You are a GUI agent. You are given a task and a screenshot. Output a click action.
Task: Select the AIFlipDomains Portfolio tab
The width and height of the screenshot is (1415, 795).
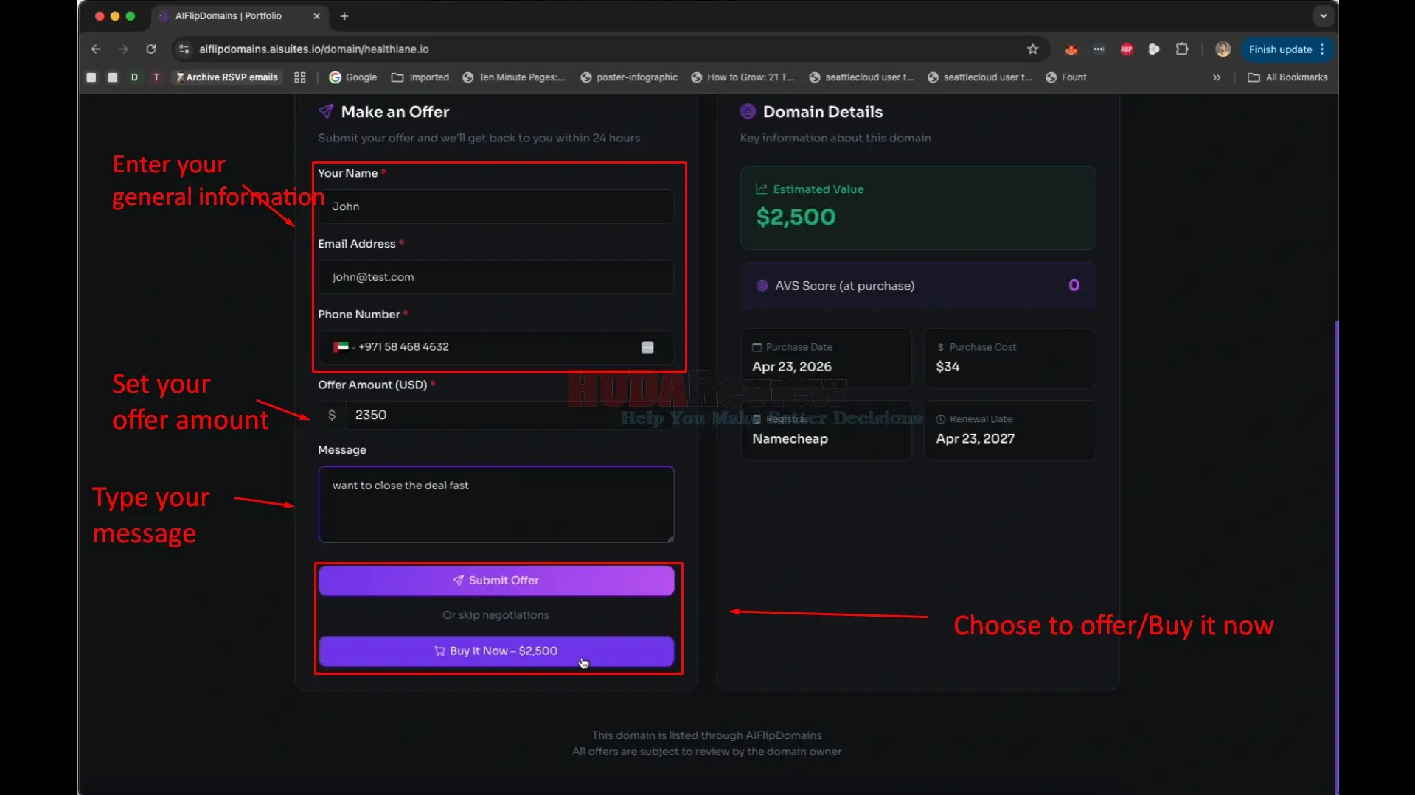tap(229, 16)
